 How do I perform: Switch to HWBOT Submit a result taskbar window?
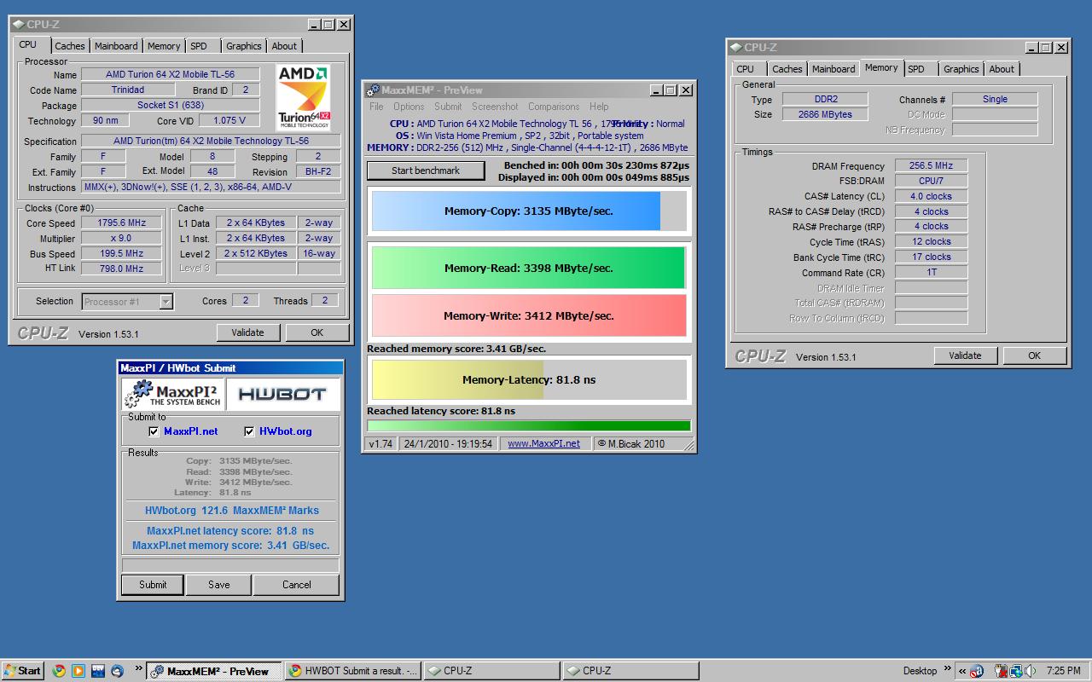pos(353,671)
